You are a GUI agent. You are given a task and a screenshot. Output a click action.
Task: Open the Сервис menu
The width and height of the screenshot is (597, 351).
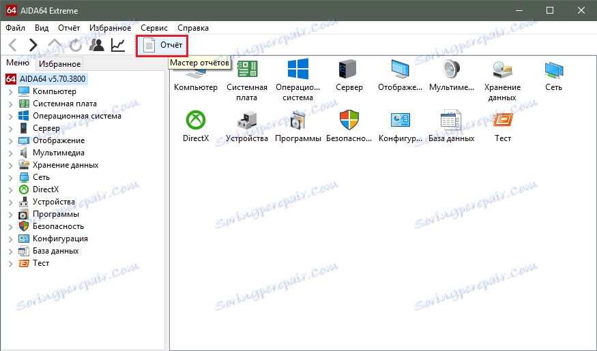tap(154, 28)
